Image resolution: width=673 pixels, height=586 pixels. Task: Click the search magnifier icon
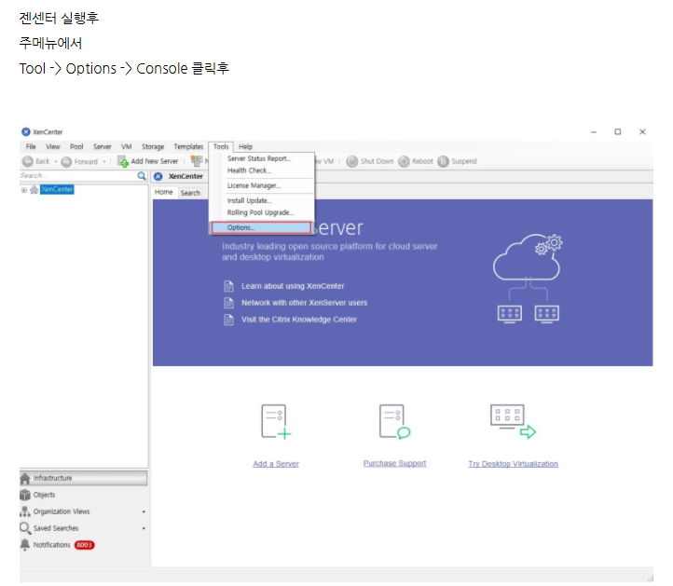pos(142,176)
